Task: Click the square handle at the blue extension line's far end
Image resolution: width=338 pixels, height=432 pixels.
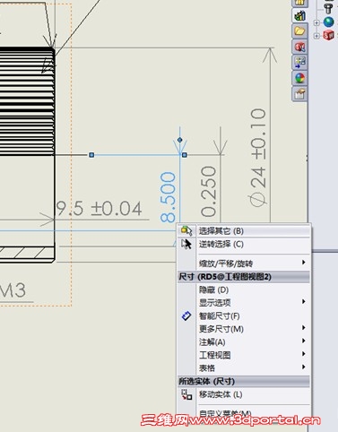Action: pos(91,155)
